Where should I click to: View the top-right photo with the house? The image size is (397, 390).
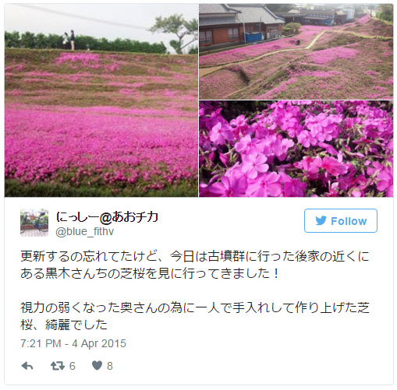coord(296,51)
